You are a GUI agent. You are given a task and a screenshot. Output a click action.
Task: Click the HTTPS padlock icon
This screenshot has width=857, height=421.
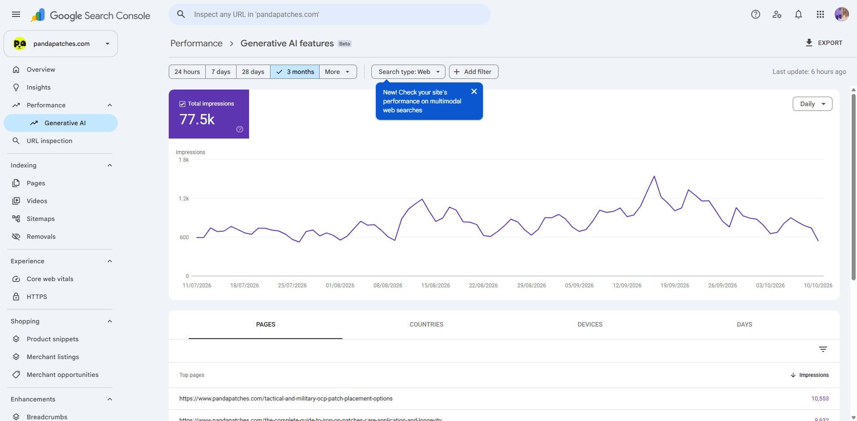click(16, 297)
